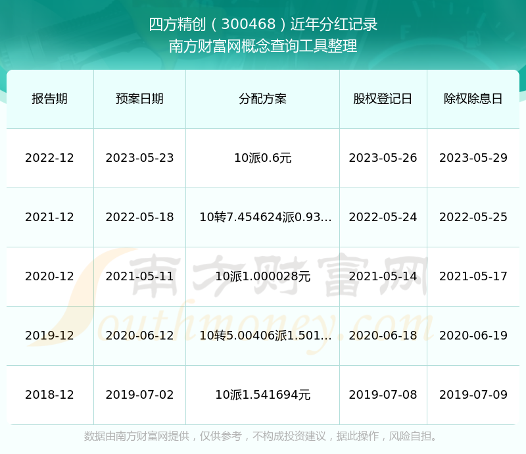Click the subtitle 南方财富网概念查询工具整理
Viewport: 526px width, 454px height.
(x=263, y=46)
